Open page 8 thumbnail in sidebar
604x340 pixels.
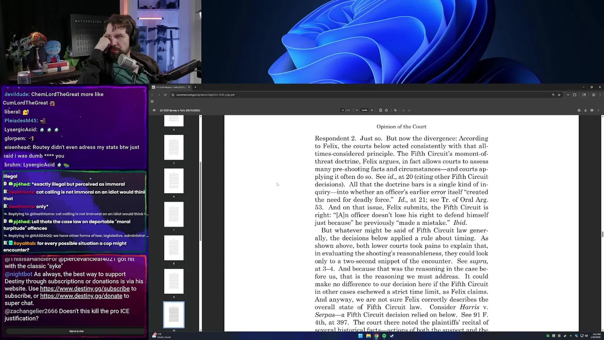(x=174, y=248)
